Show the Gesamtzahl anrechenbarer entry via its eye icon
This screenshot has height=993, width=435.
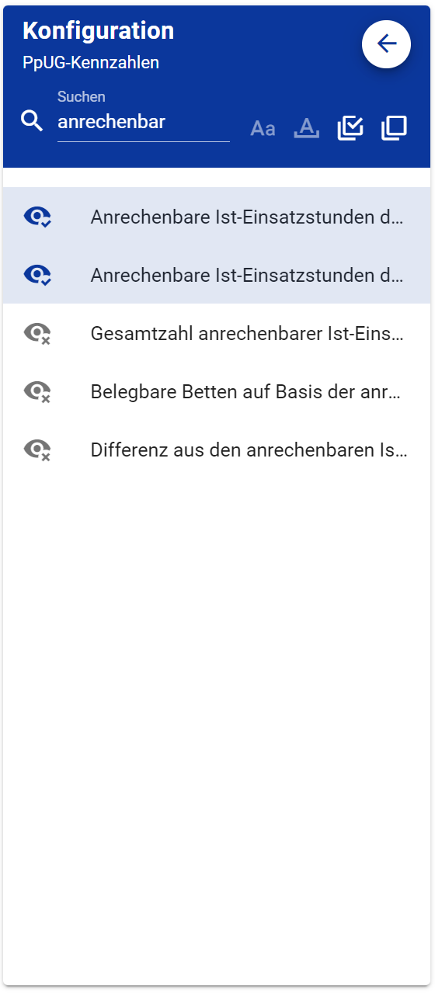pos(37,334)
